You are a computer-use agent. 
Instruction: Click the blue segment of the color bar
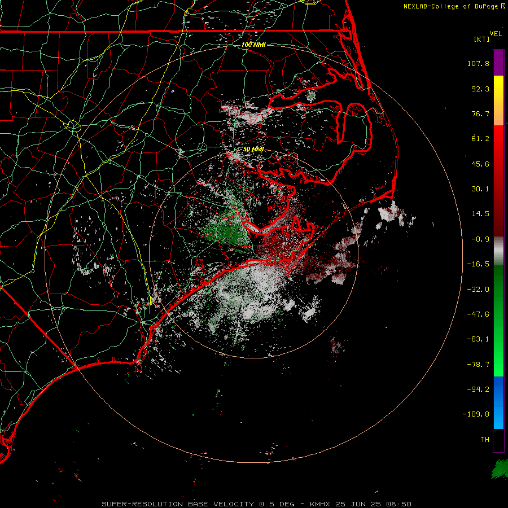(x=498, y=402)
